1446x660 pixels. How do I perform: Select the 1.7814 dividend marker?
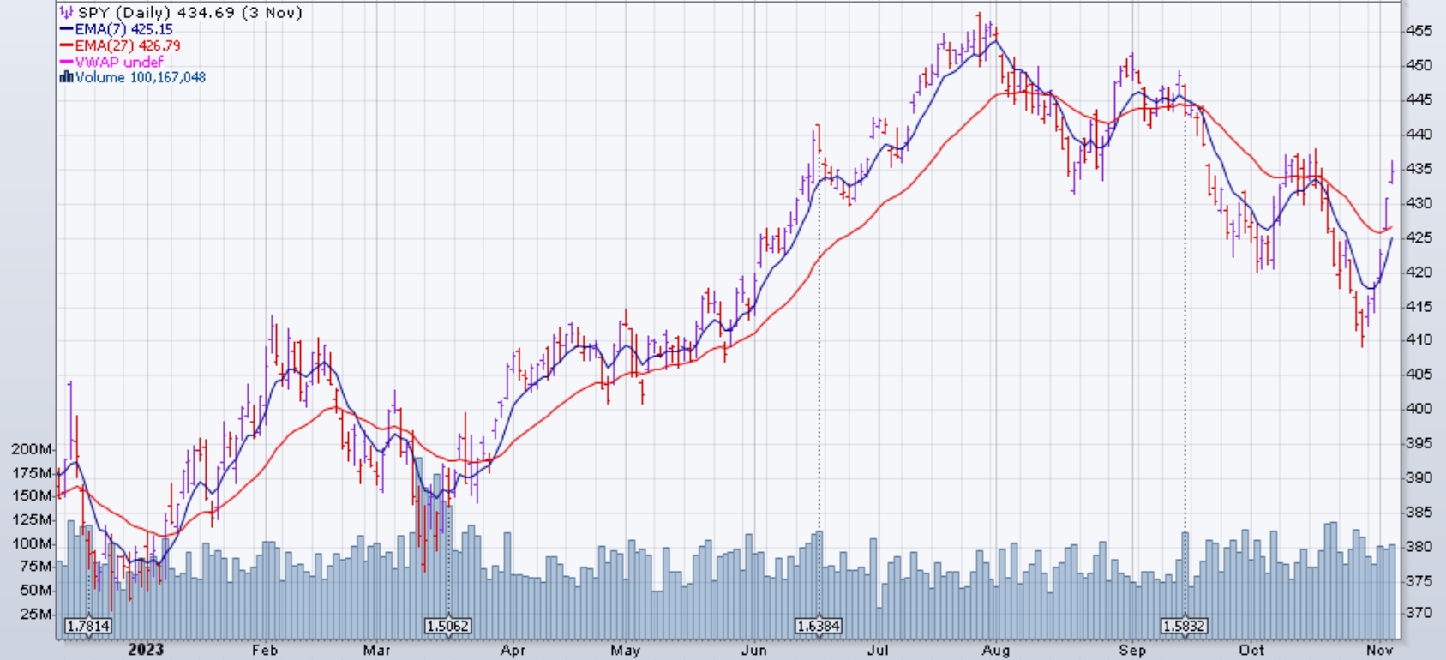88,626
